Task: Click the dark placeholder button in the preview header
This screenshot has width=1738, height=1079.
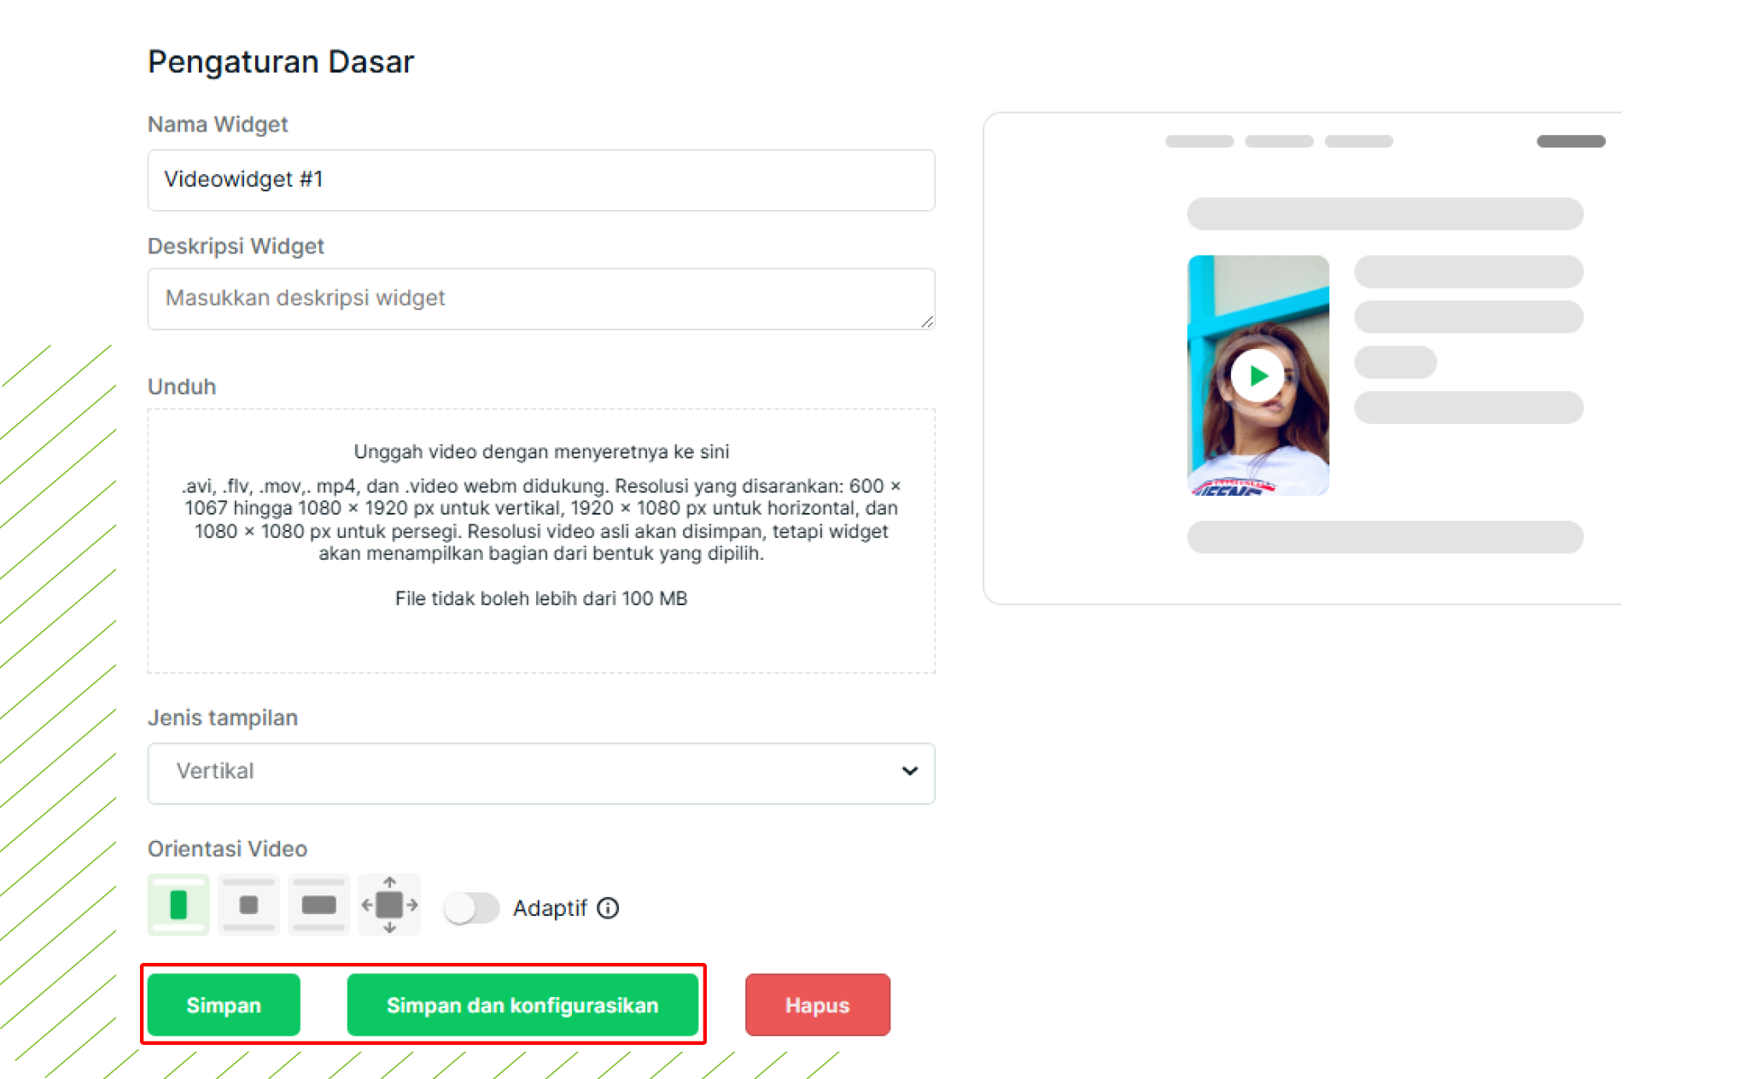Action: point(1571,142)
